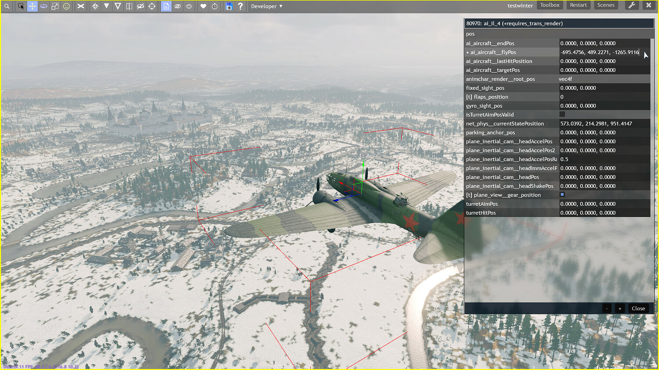Viewport: 659px width, 370px height.
Task: Toggle the crossed-eye visibility icon in toolbar
Action: point(177,6)
